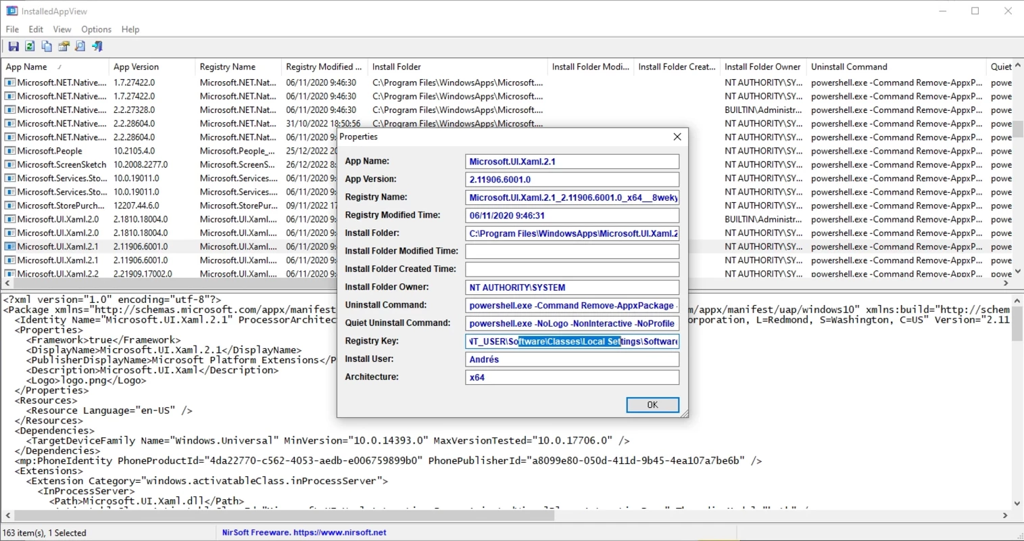Click the Install Folder field in Properties
Viewport: 1024px width, 541px height.
572,233
